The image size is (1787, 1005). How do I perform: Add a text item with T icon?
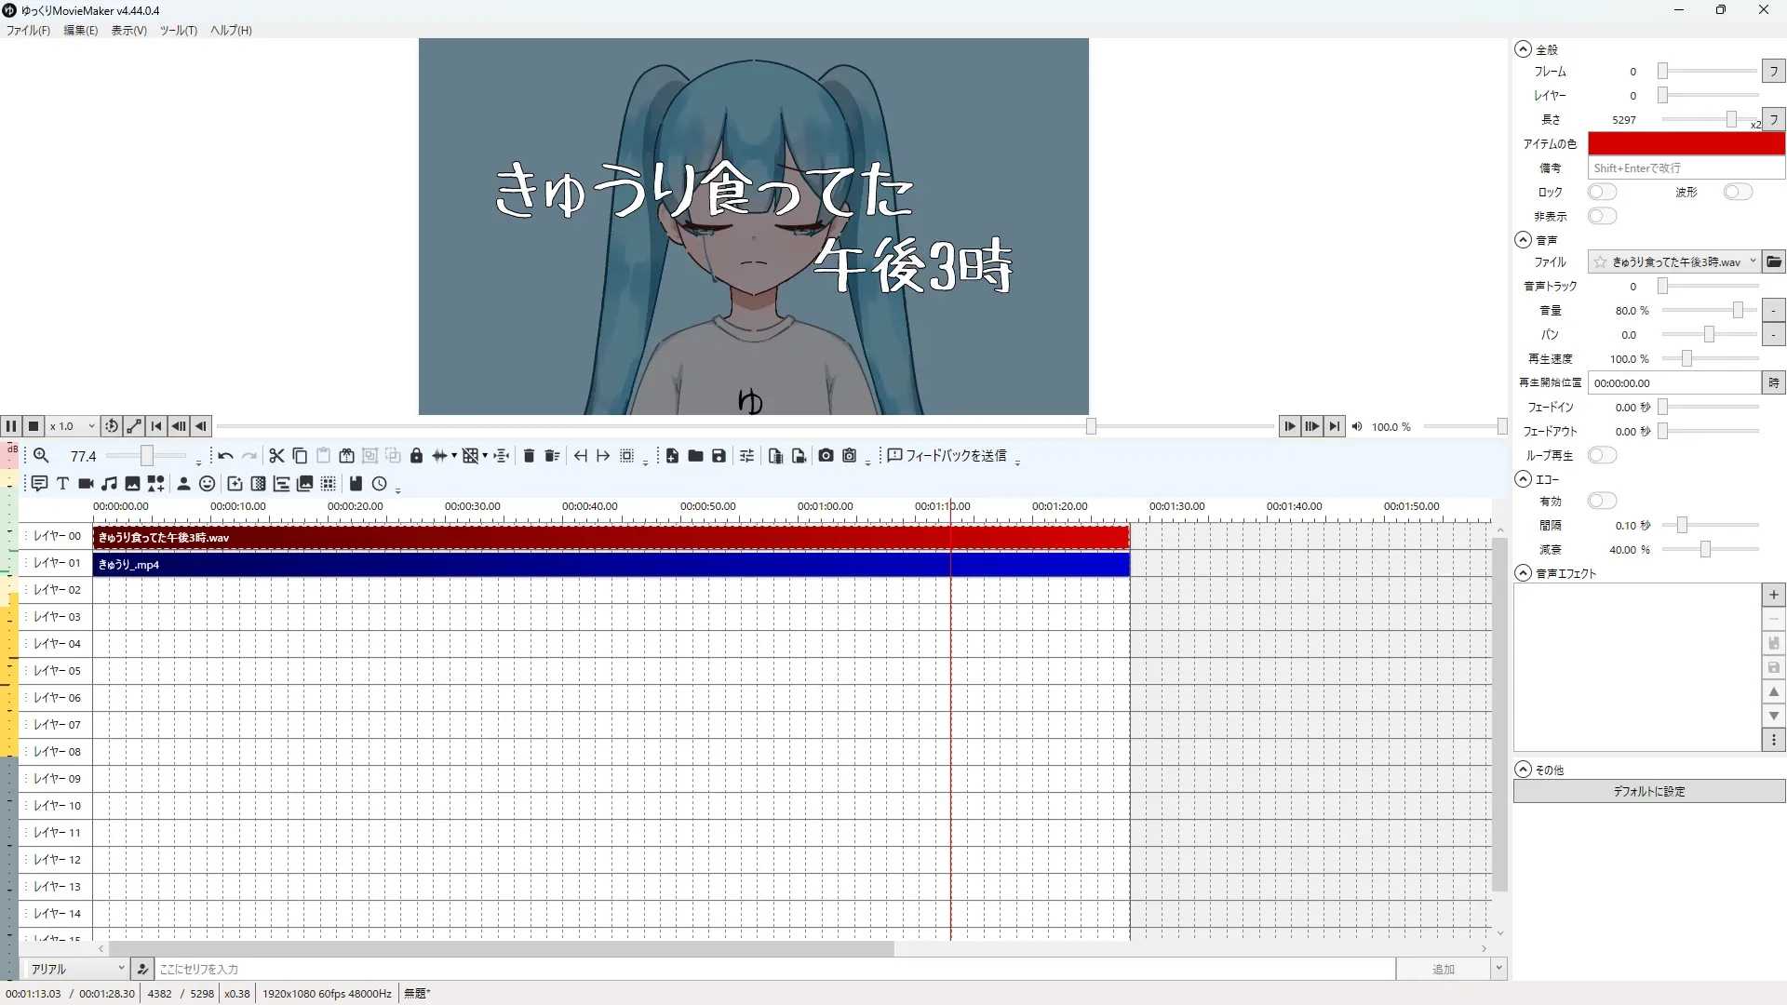click(x=62, y=484)
